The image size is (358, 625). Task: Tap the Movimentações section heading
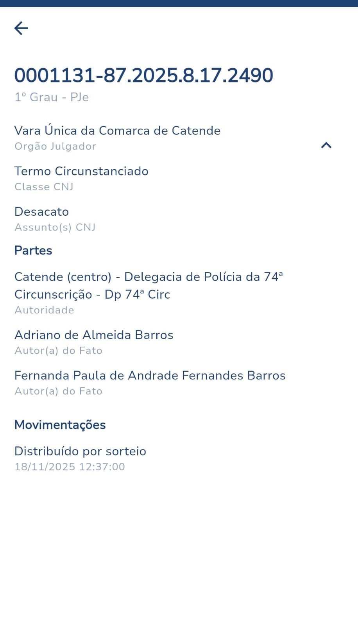pos(60,425)
